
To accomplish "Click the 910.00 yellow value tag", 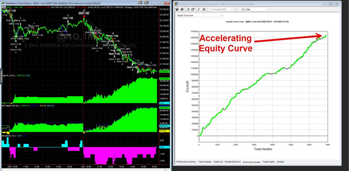I will coord(165,131).
